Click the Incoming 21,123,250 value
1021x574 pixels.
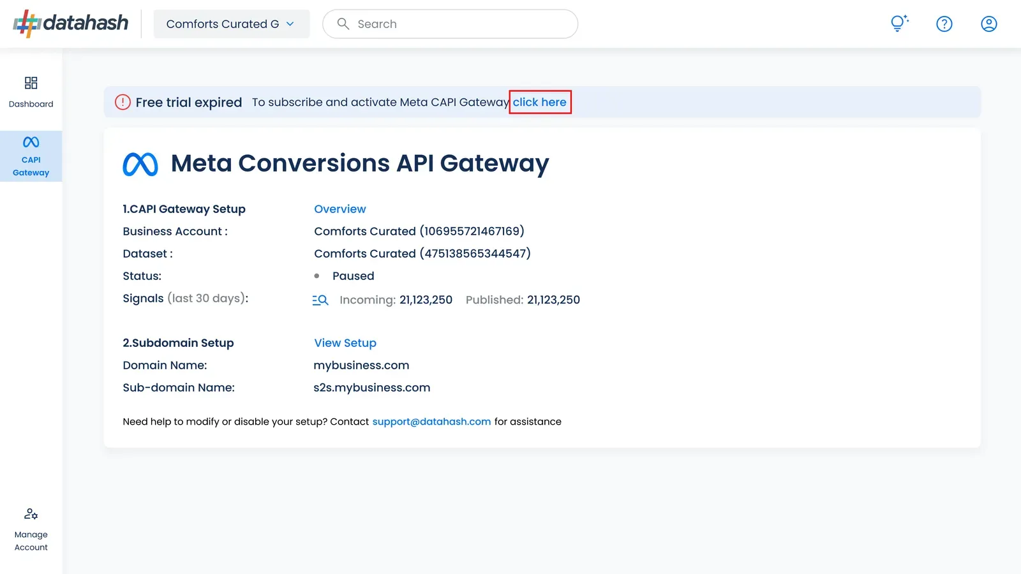click(426, 300)
